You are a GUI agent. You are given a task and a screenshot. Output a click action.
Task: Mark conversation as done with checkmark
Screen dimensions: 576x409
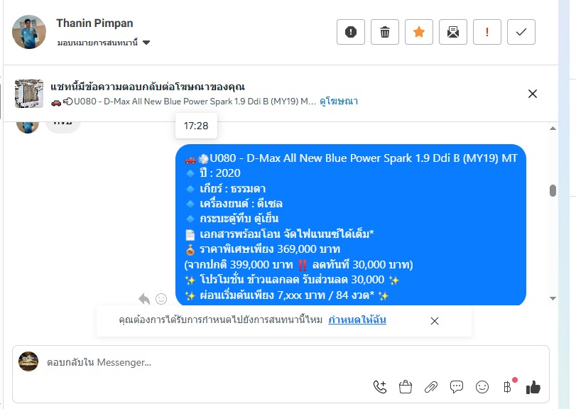(521, 32)
